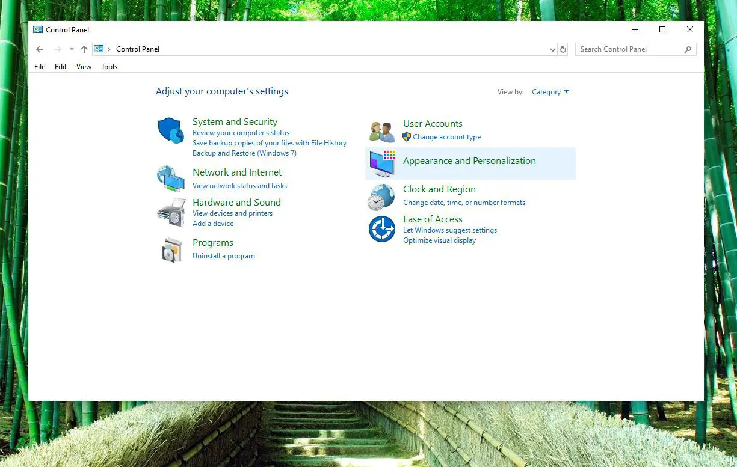Click the Control Panel title bar icon
737x467 pixels.
click(38, 29)
